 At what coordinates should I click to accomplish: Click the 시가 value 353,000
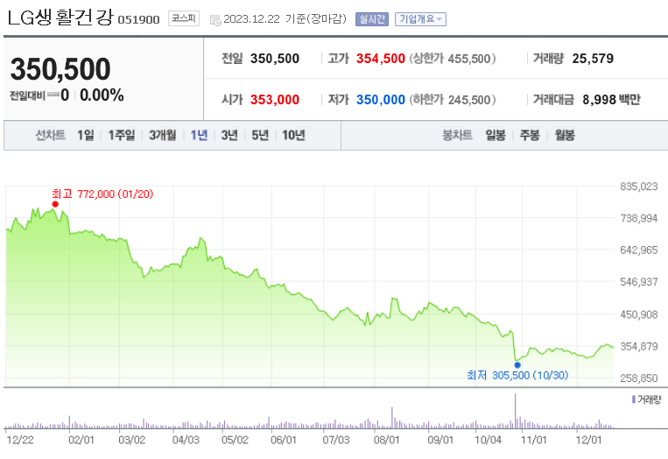tap(275, 100)
